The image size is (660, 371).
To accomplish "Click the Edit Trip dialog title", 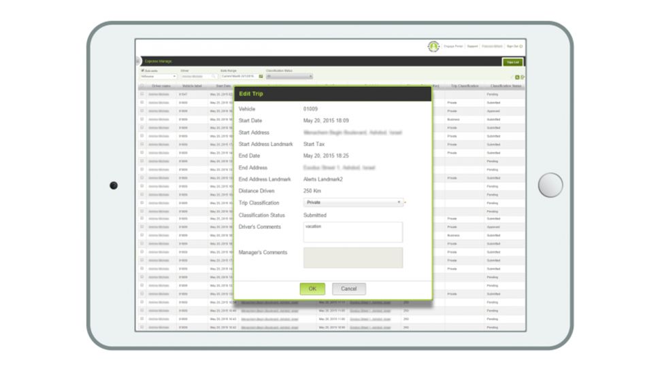I will [251, 94].
